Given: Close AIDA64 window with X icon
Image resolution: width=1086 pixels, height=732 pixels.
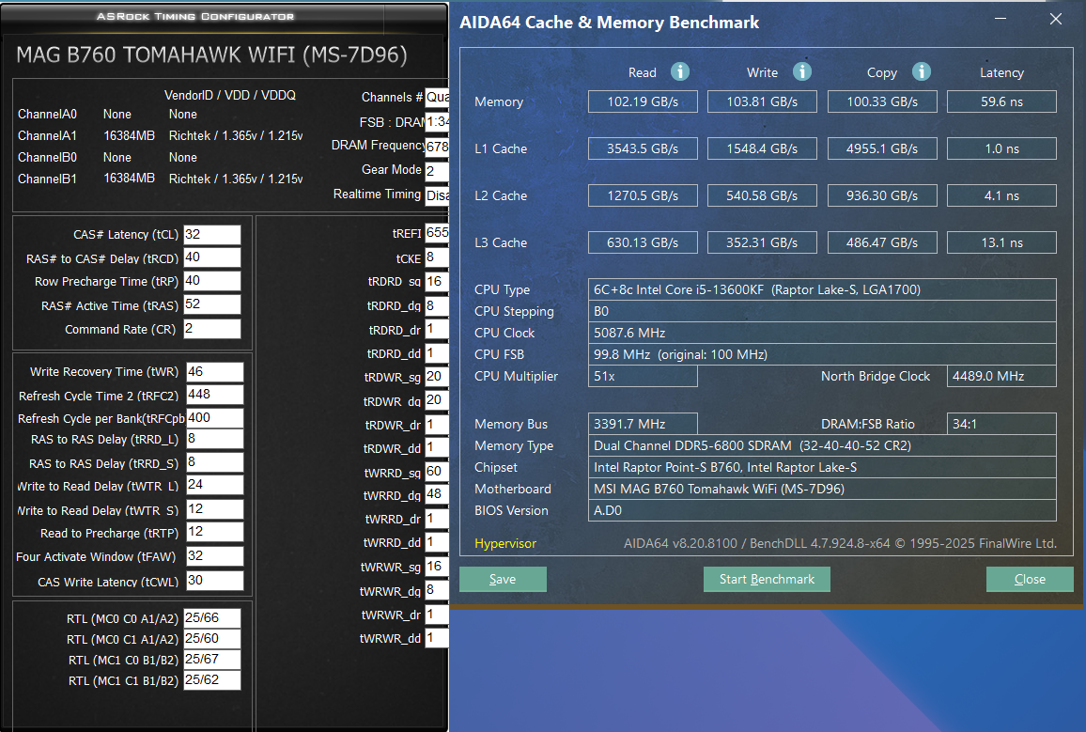Looking at the screenshot, I should coord(1056,19).
